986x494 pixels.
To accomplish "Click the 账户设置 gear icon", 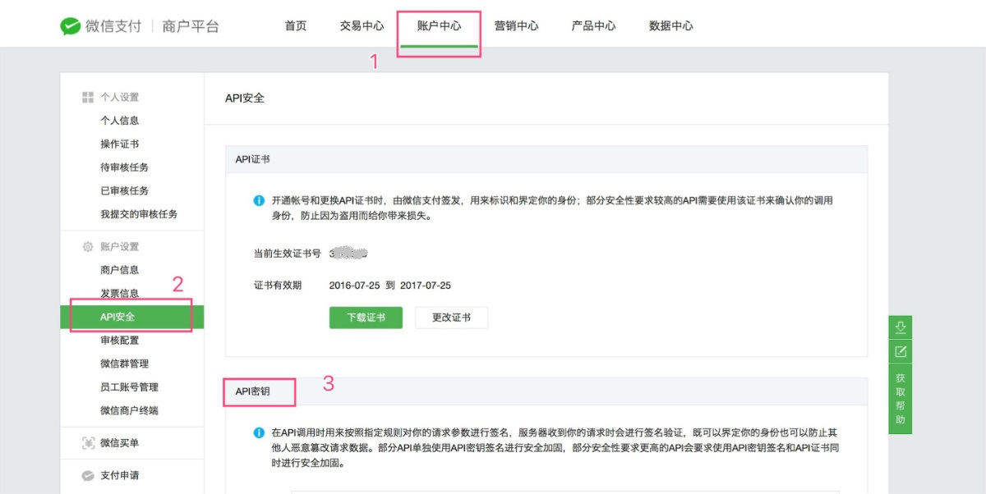I will pos(88,247).
